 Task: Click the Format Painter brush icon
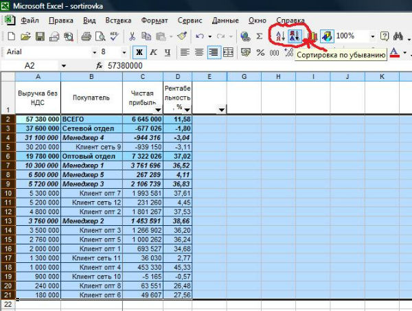181,36
